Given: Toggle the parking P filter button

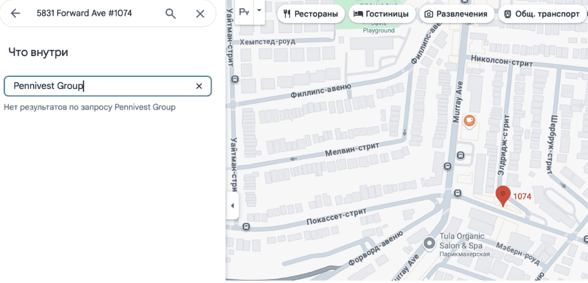Looking at the screenshot, I should [244, 12].
